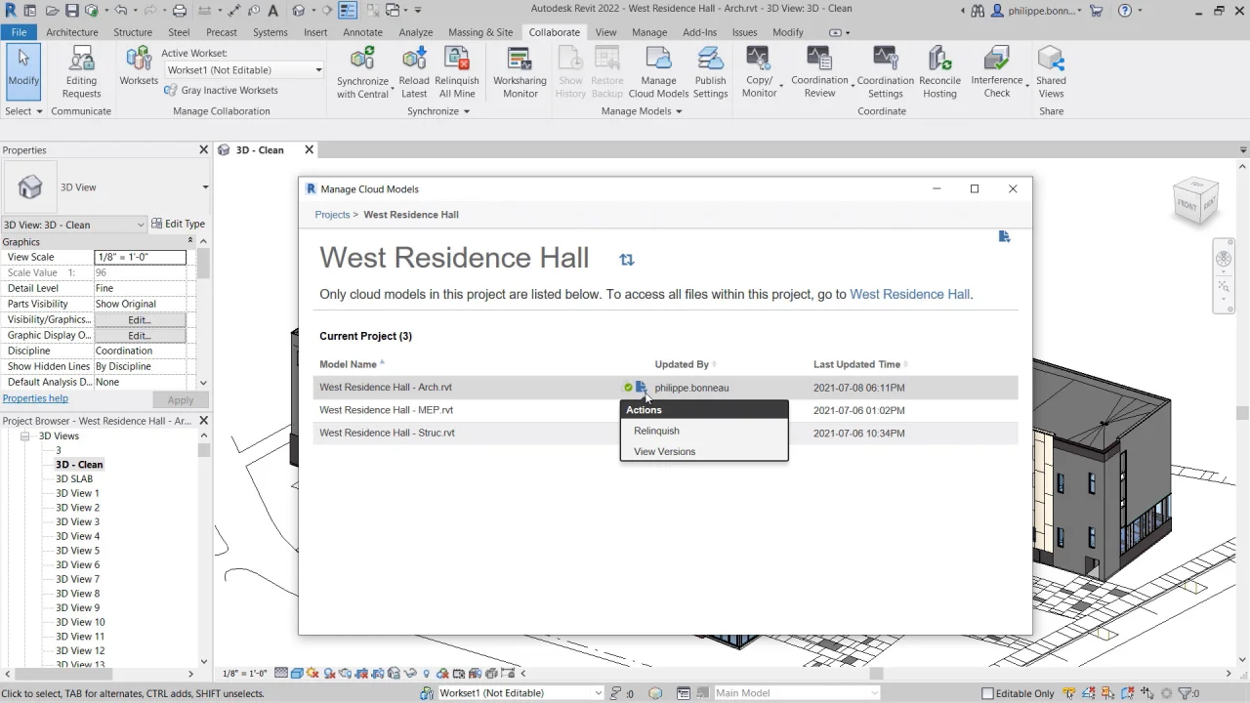Select Relinquish from Actions menu

(x=656, y=431)
